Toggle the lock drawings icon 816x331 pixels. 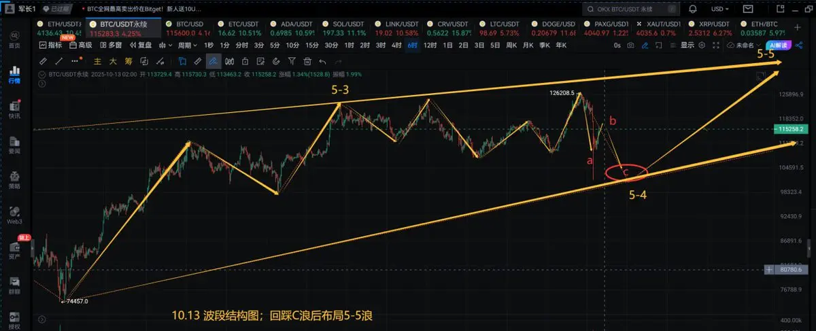(245, 61)
